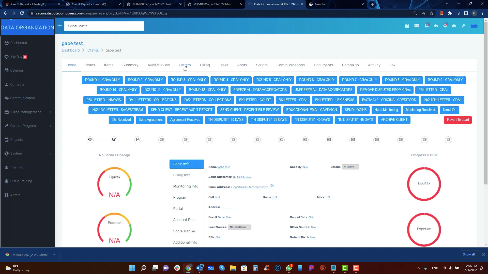Expand the Communication sidebar menu
The height and width of the screenshot is (274, 488).
(27, 98)
